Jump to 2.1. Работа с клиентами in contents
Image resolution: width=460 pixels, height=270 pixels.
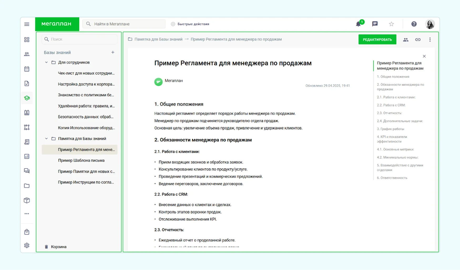[x=396, y=97]
